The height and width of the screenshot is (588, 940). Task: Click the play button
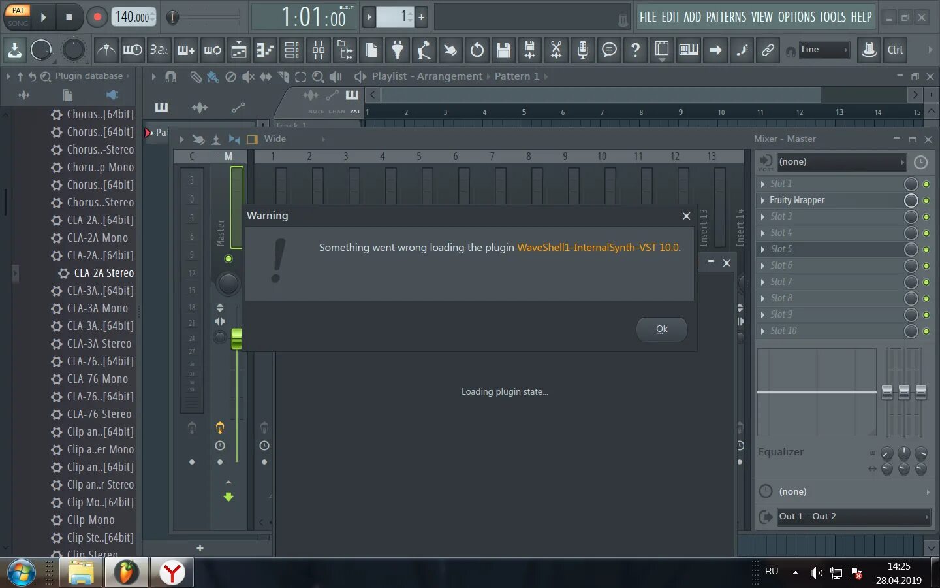pyautogui.click(x=43, y=17)
